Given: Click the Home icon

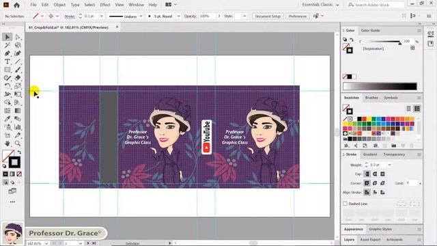Looking at the screenshot, I should (16, 5).
